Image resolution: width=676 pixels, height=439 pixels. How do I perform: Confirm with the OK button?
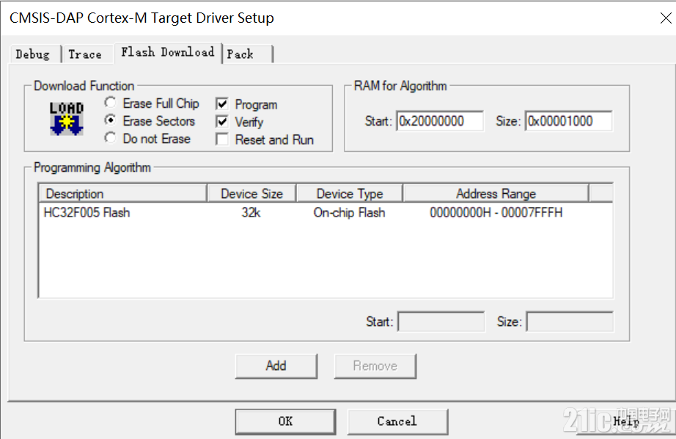[x=285, y=421]
